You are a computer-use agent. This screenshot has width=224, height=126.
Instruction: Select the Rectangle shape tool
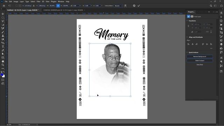pos(3,57)
